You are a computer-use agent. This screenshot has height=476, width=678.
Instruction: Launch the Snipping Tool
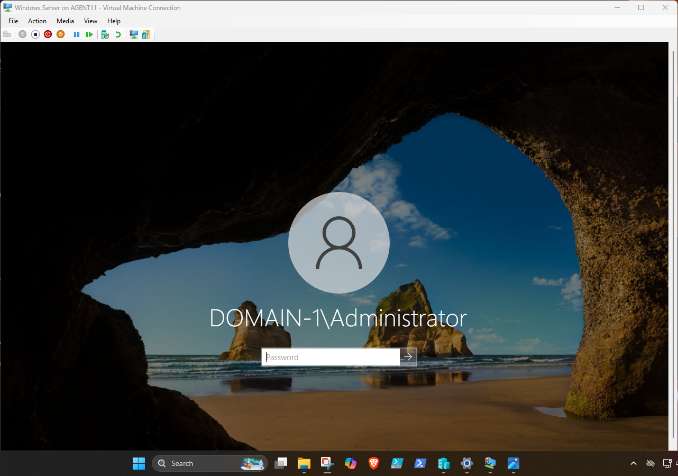tap(326, 463)
